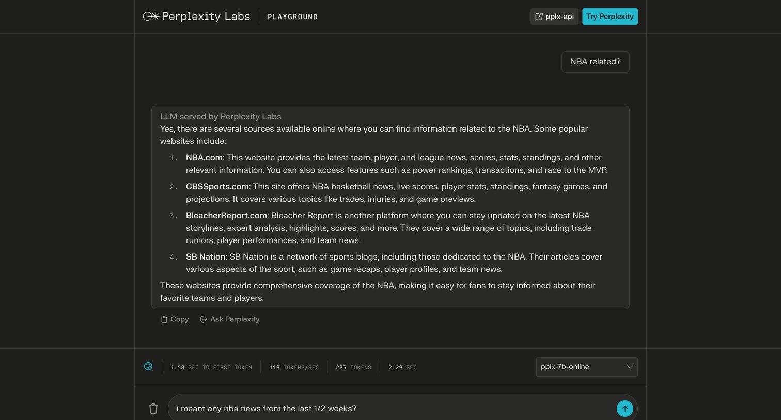Click the 'NBA.com' bold list entry
Viewport: 781px width, 420px height.
[x=204, y=158]
